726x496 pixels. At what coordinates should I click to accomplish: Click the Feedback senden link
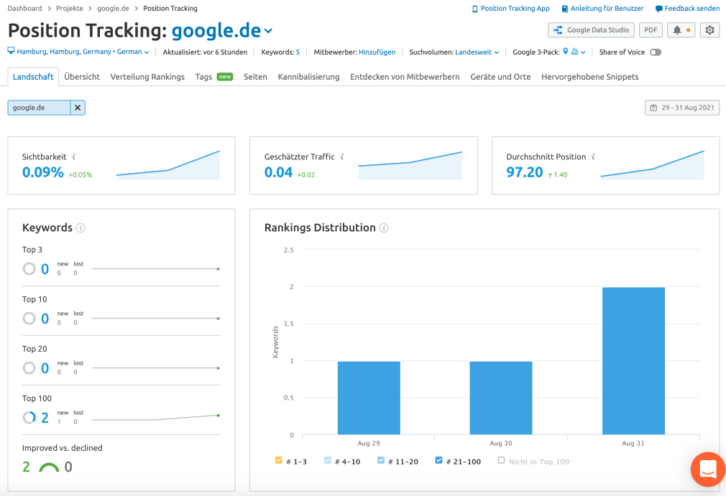688,9
